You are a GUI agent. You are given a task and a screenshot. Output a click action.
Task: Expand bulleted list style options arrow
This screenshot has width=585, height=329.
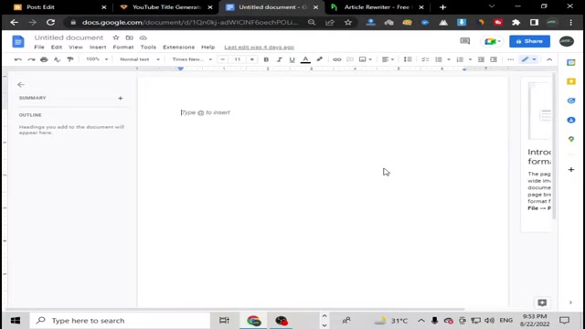[449, 59]
